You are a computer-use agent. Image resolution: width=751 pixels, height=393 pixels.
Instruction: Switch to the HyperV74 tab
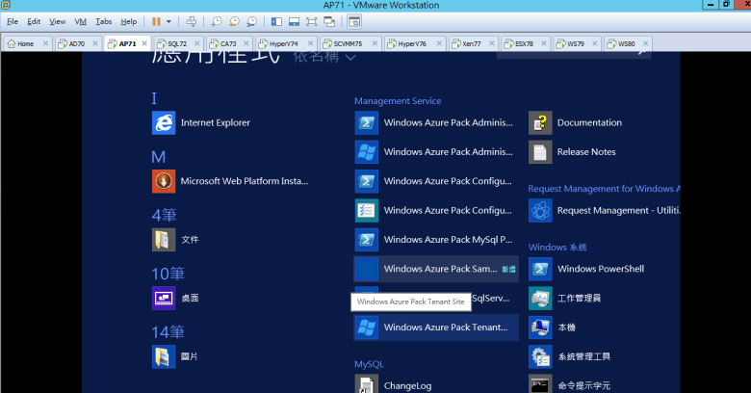click(282, 43)
